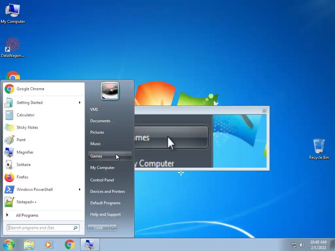Open Control Panel
The image size is (335, 251).
coord(110,180)
